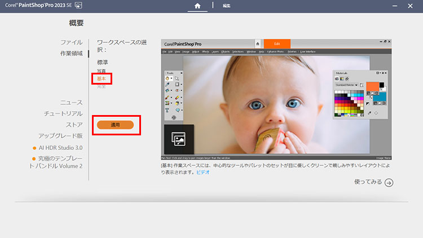423x238 pixels.
Task: Choose the 基本 workspace option
Action: coord(102,79)
